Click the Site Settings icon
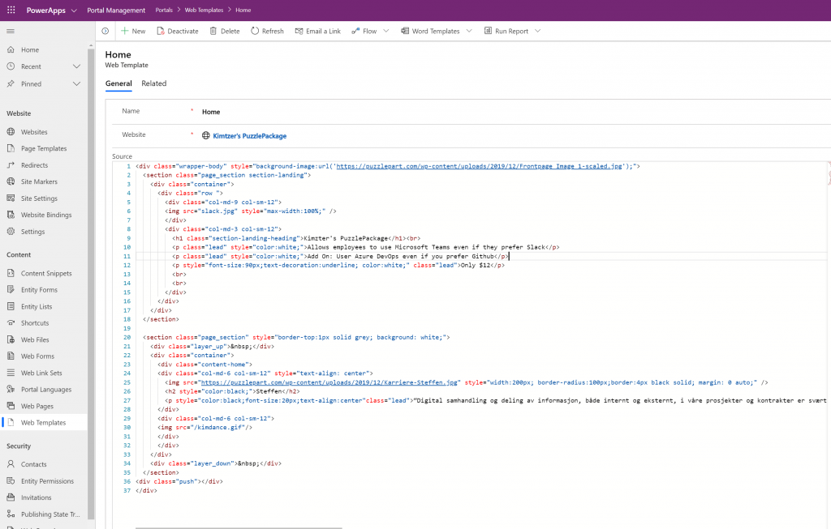 11,198
